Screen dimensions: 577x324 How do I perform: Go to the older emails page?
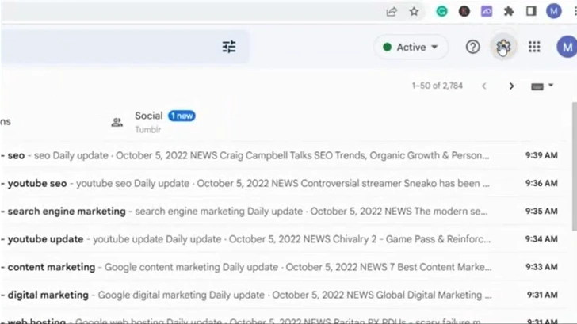pos(511,86)
